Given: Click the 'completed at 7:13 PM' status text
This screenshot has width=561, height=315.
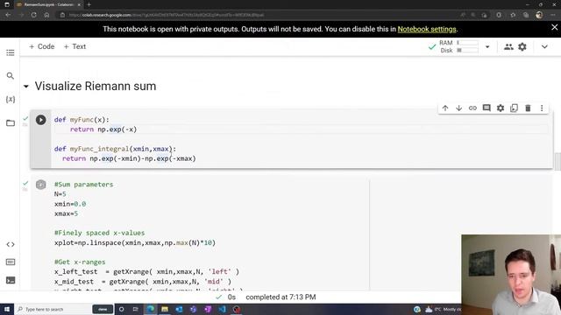Looking at the screenshot, I should tap(280, 297).
